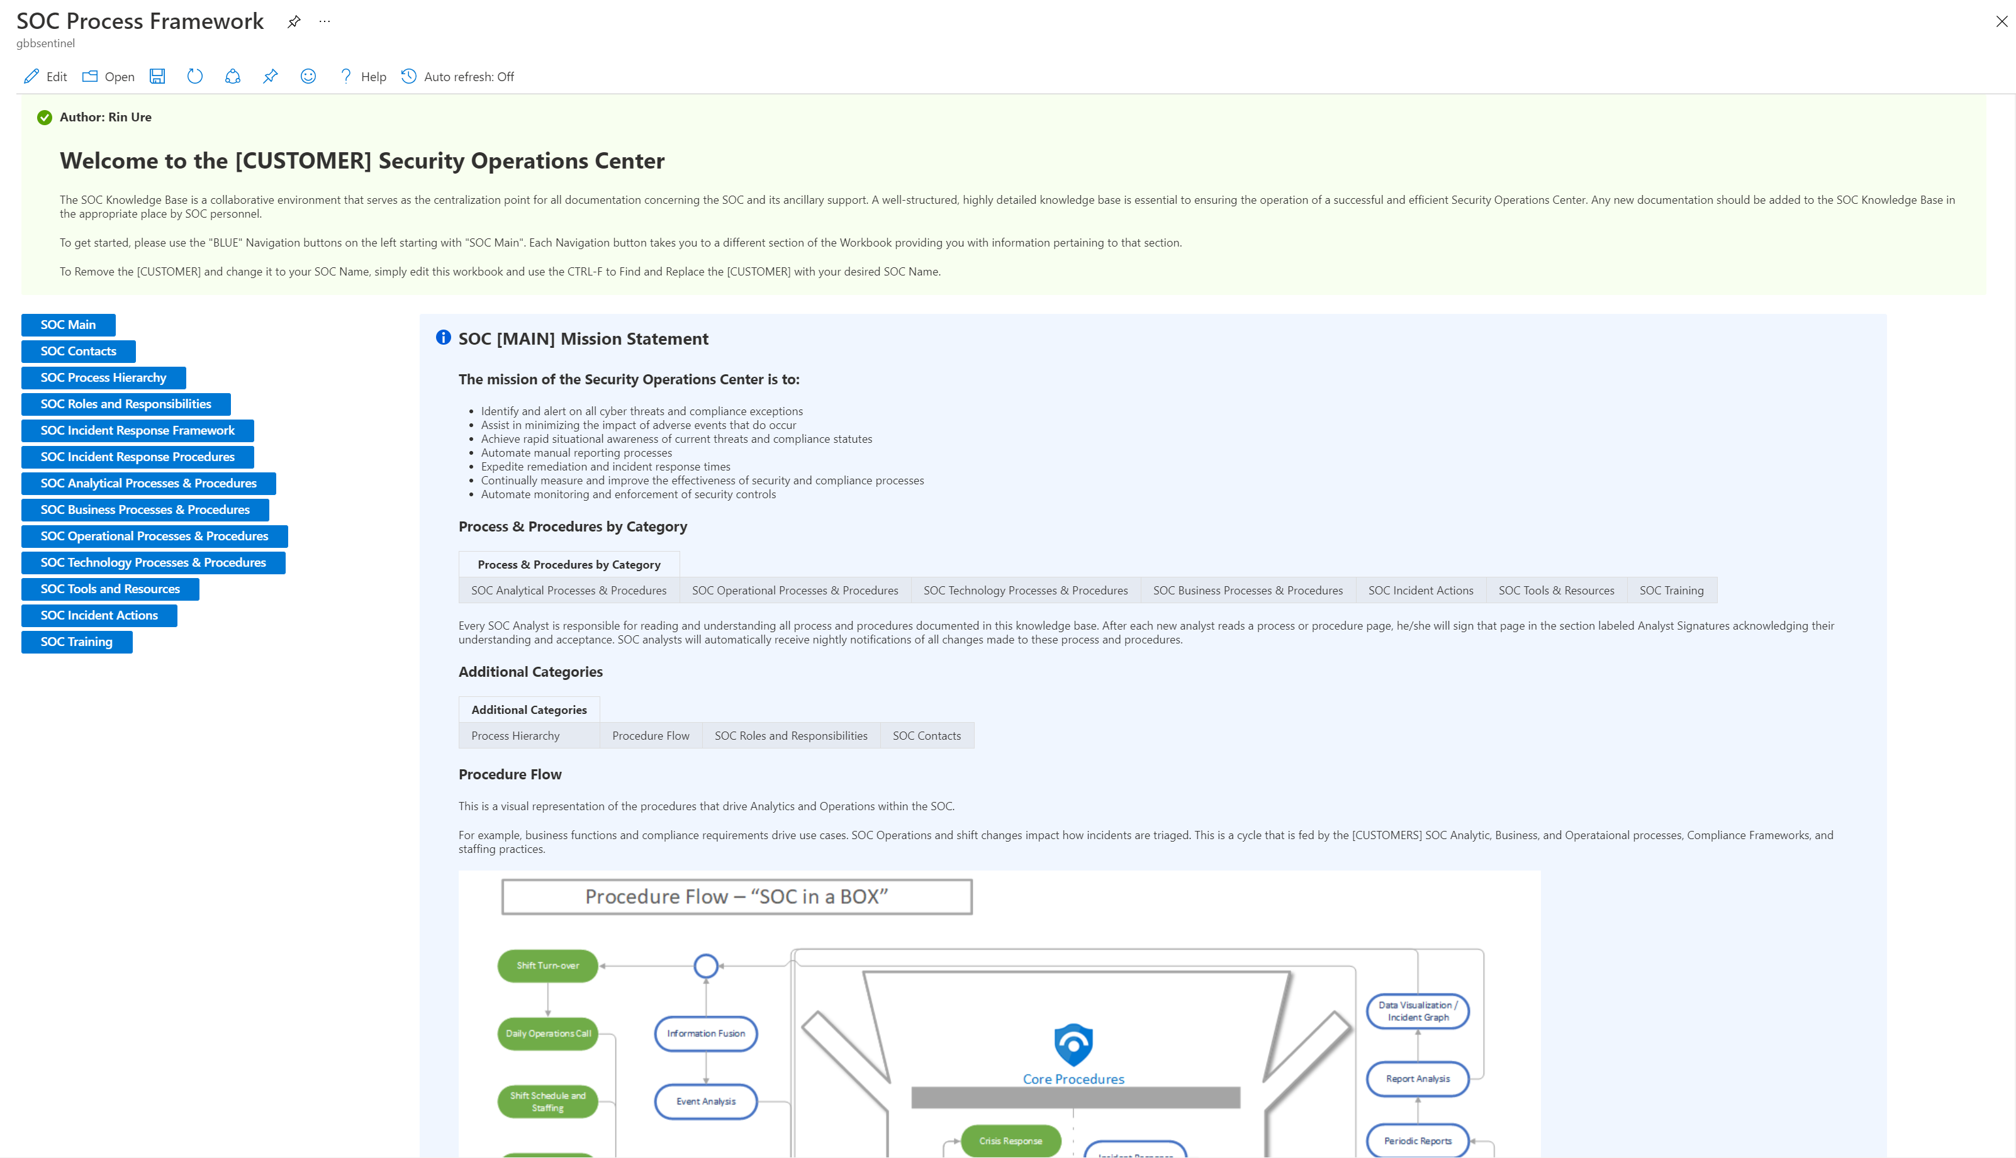Share the workbook using the share icon

point(232,75)
